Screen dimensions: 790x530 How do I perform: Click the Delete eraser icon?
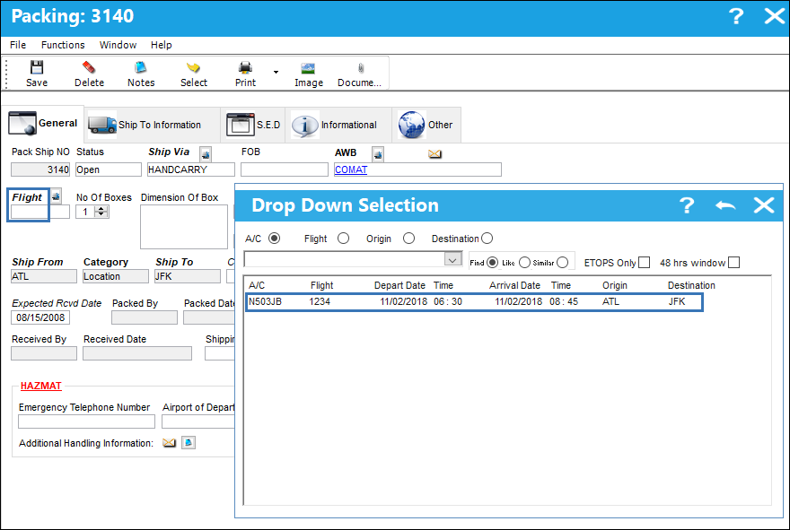[x=89, y=67]
